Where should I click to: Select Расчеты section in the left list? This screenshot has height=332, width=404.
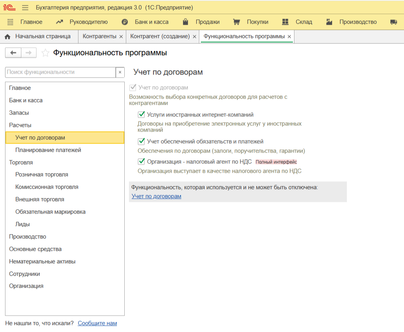20,125
